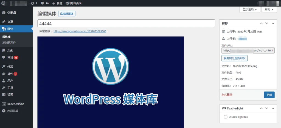
Task: Move the WP Featherlight panel up
Action: (x=261, y=108)
